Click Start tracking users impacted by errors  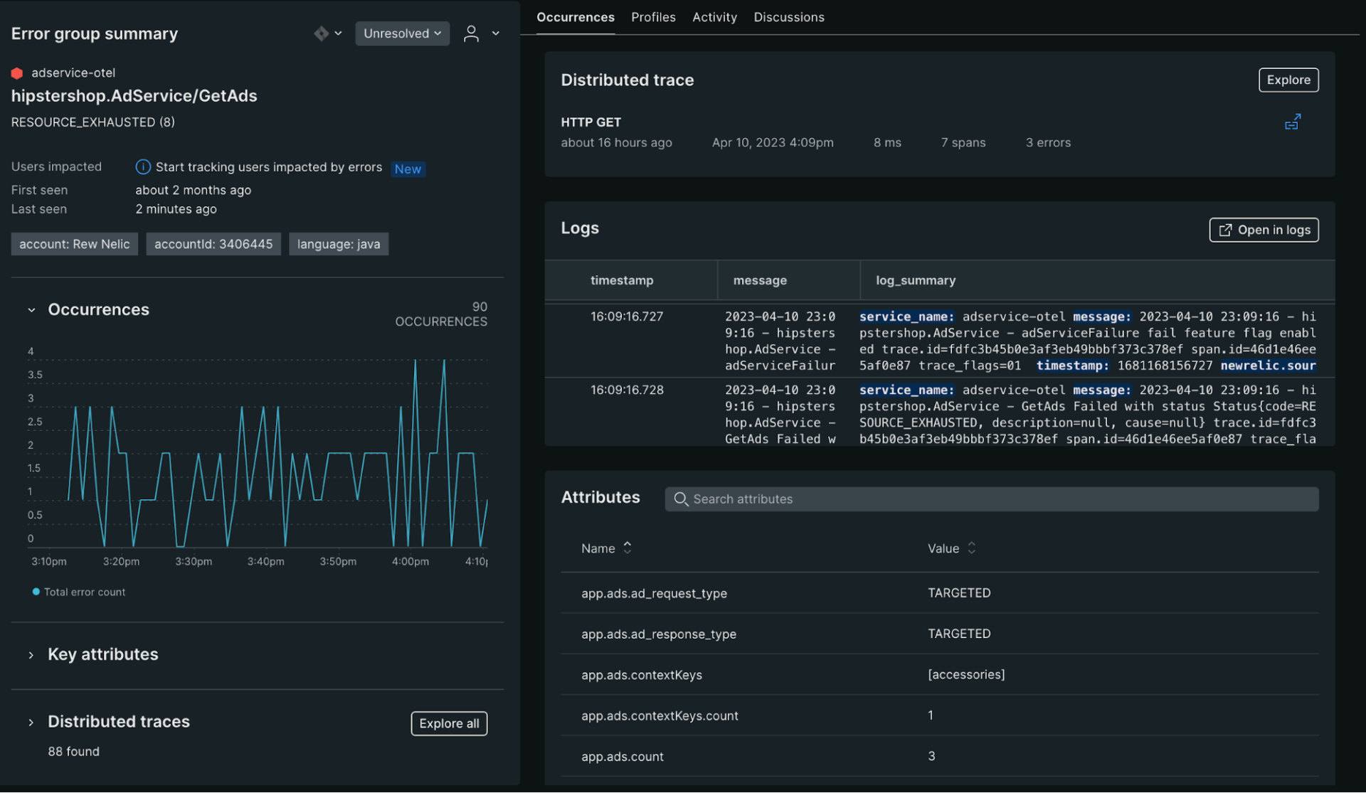[x=270, y=167]
